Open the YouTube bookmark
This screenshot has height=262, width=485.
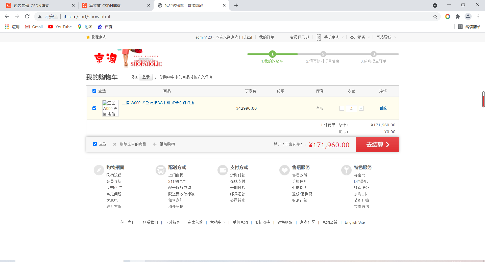(x=60, y=27)
